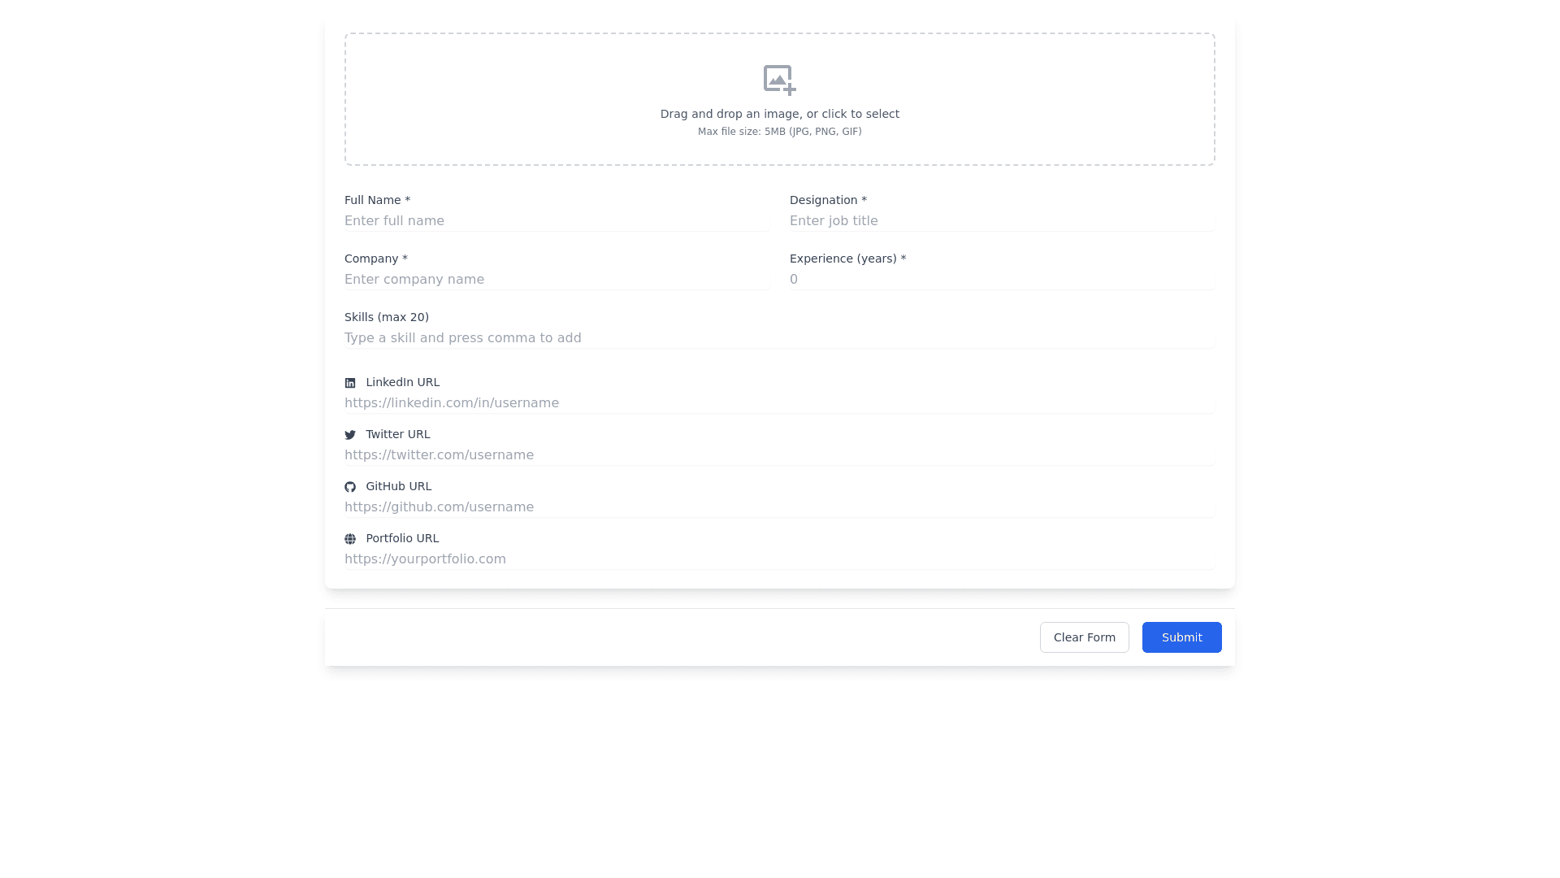1560x878 pixels.
Task: Focus the Full Name input field
Action: point(557,221)
